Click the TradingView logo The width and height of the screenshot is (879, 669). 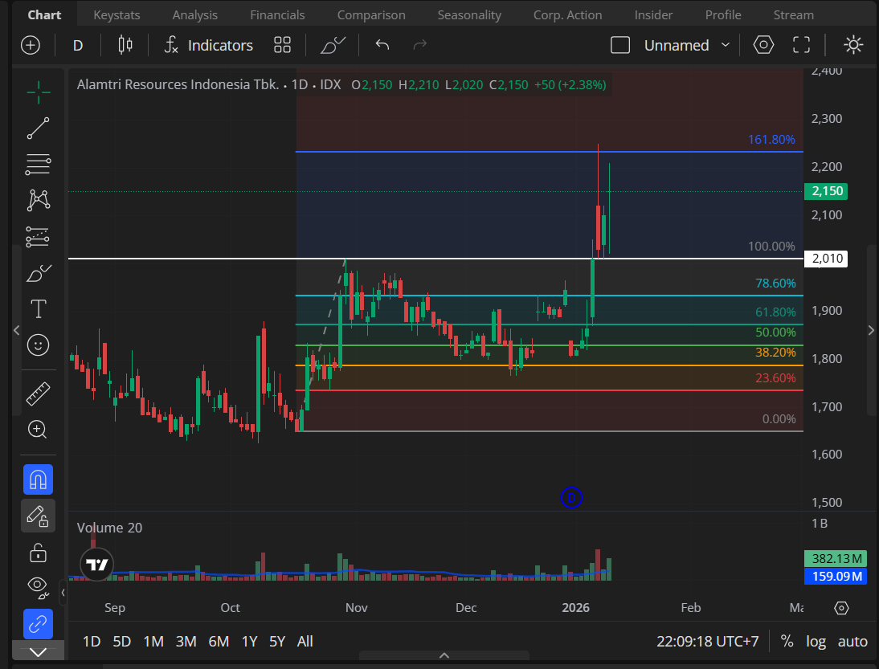pos(97,565)
